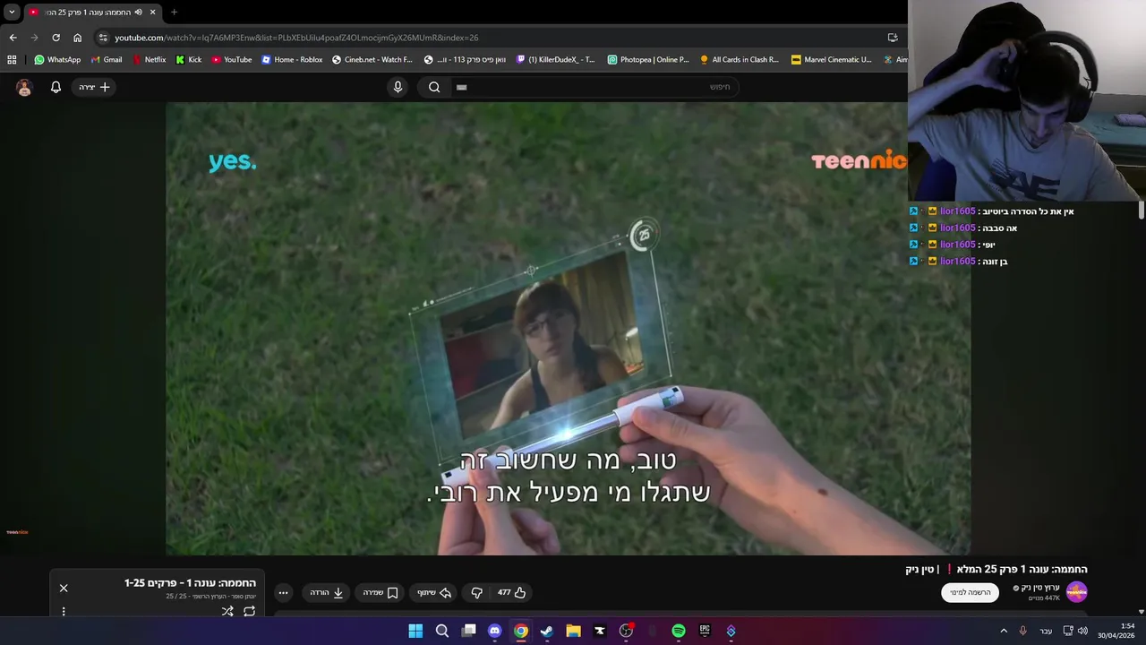This screenshot has height=645, width=1146.
Task: Expand the system tray hidden icons chevron
Action: [1004, 631]
